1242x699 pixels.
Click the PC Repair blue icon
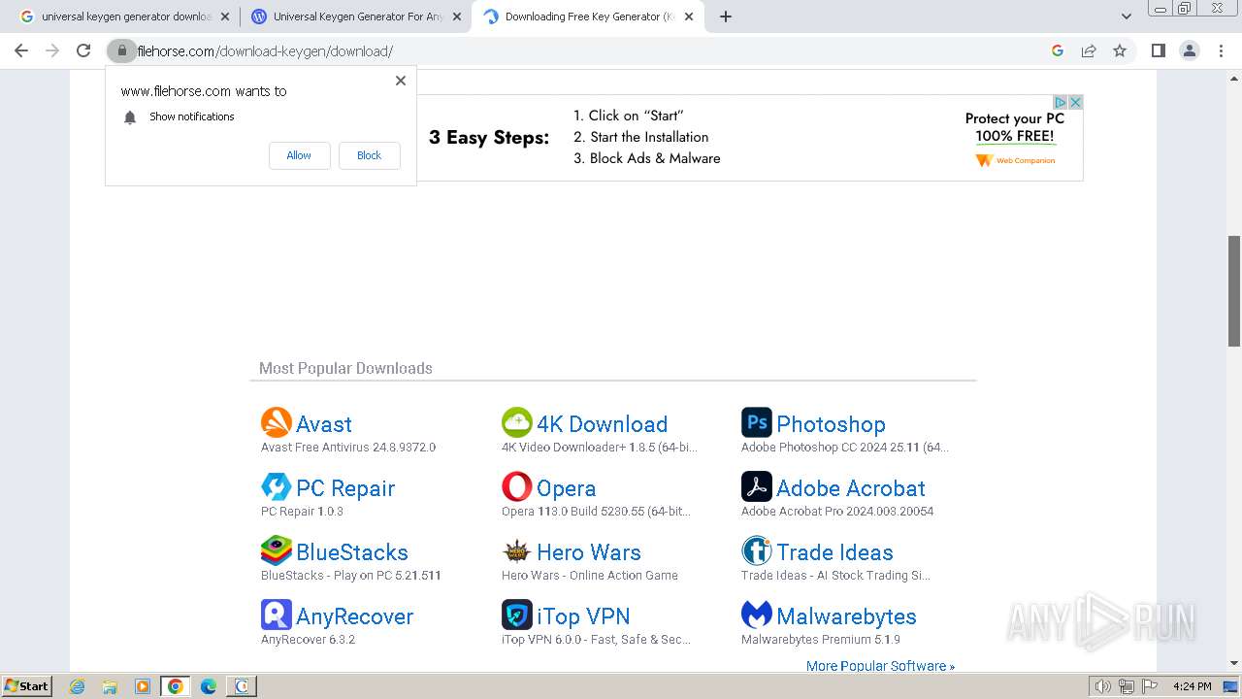[277, 486]
